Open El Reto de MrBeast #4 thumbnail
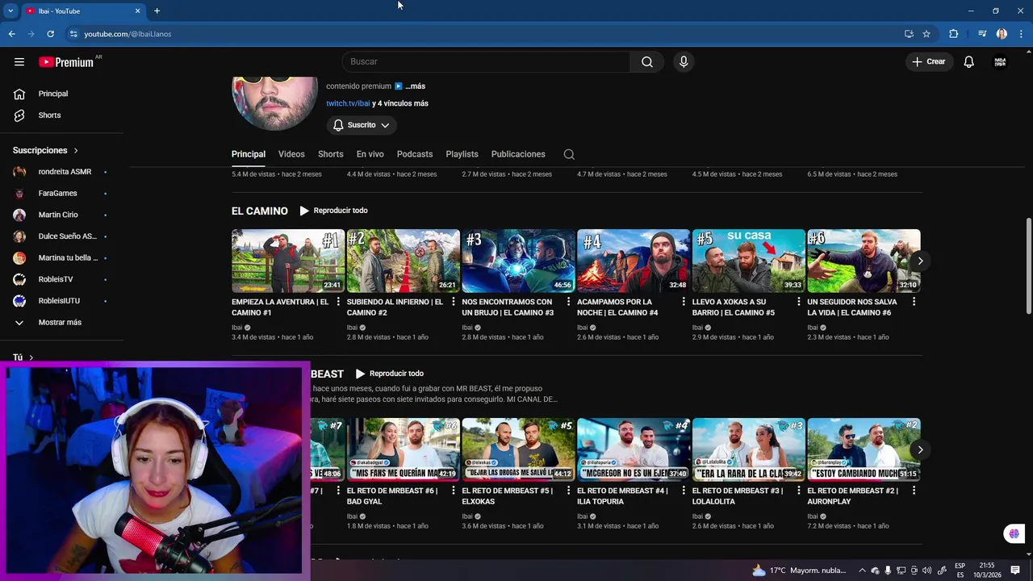This screenshot has height=581, width=1033. tap(634, 449)
